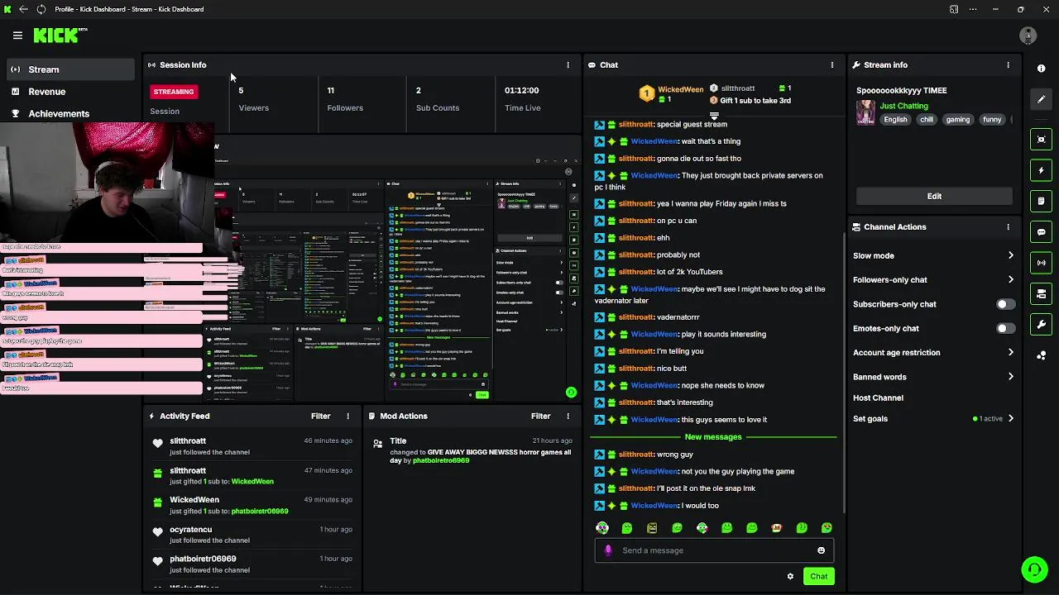
Task: Click the funny tag
Action: tap(992, 119)
